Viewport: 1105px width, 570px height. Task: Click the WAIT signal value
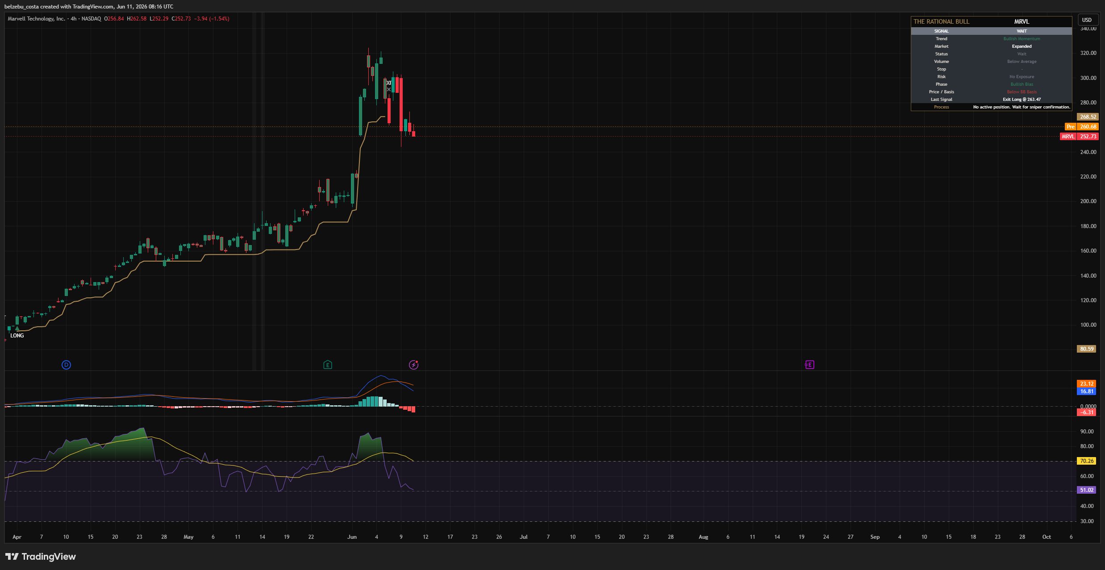1022,31
